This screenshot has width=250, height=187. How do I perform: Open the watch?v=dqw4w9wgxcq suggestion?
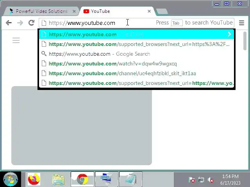coord(136,64)
